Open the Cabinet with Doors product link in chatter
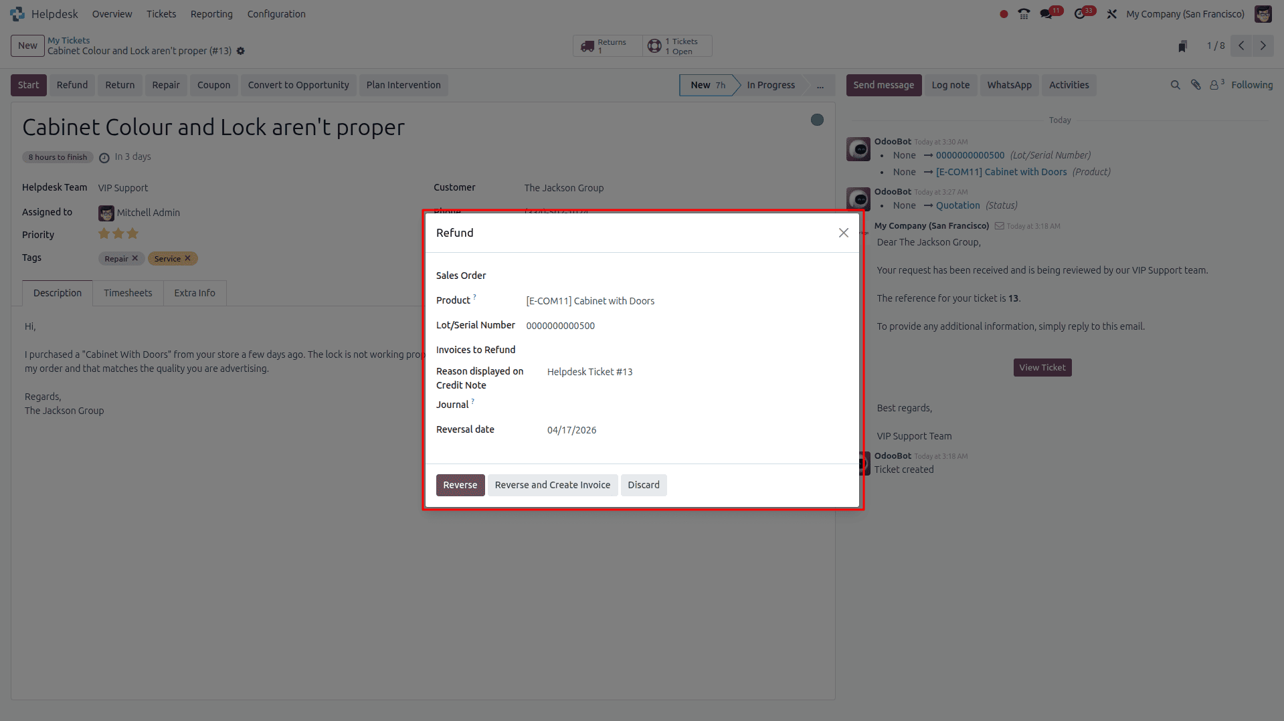Screen dimensions: 1284x721 pyautogui.click(x=1002, y=172)
